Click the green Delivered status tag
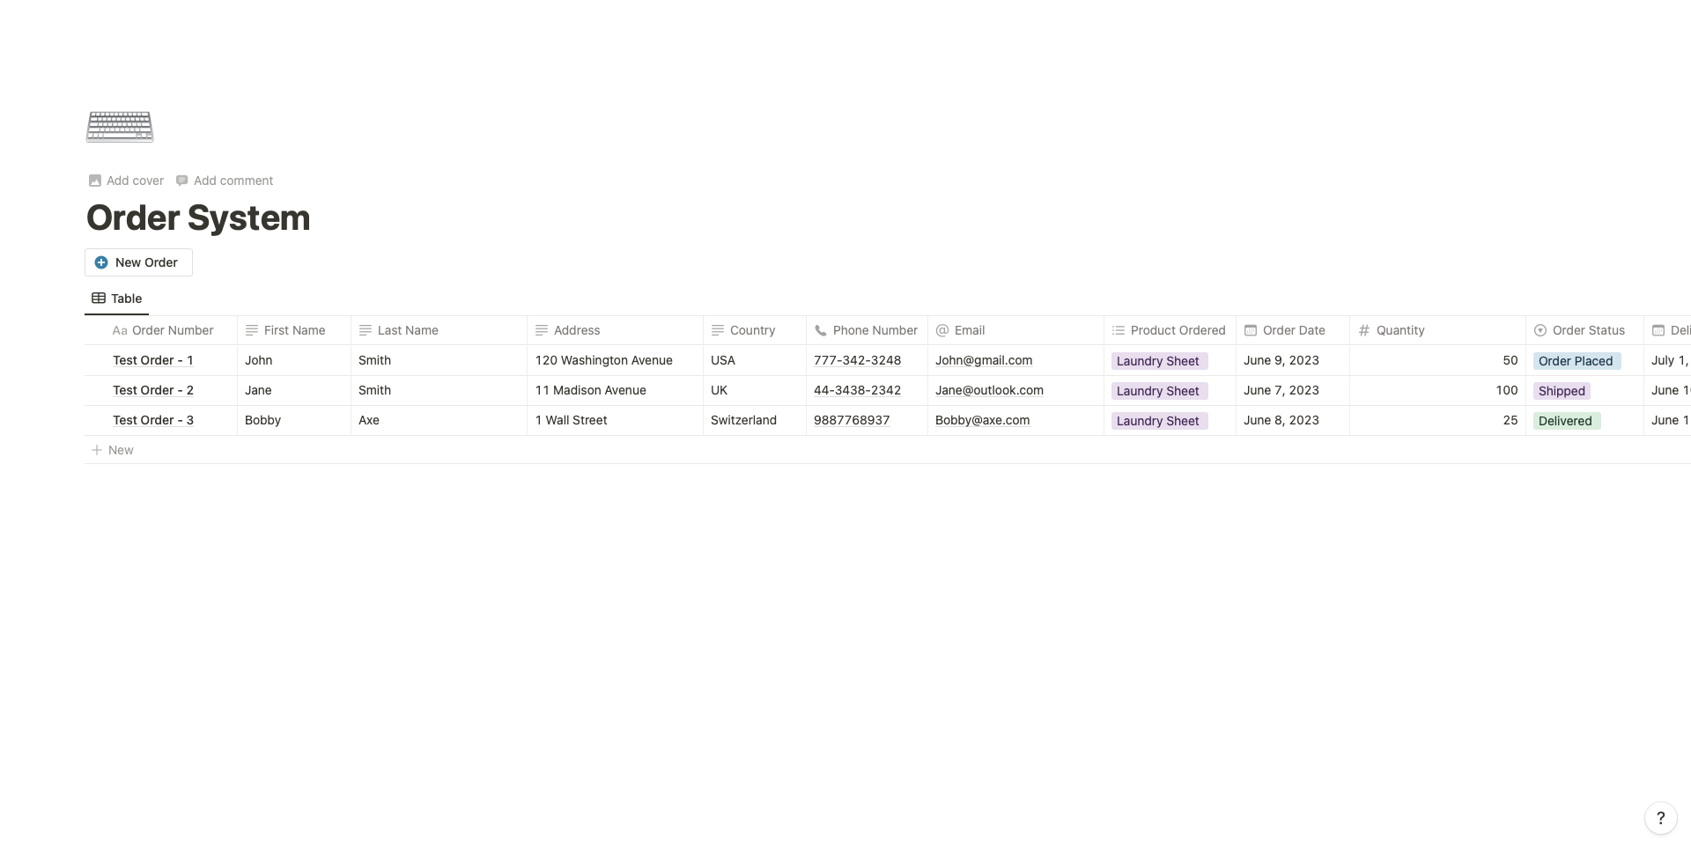The height and width of the screenshot is (848, 1691). tap(1565, 421)
